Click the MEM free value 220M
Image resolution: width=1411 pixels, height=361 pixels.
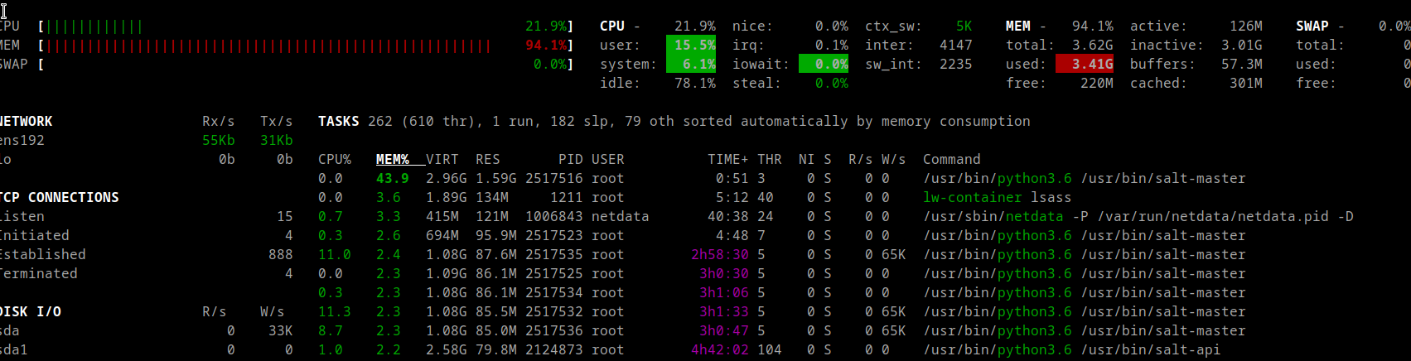coord(1097,84)
